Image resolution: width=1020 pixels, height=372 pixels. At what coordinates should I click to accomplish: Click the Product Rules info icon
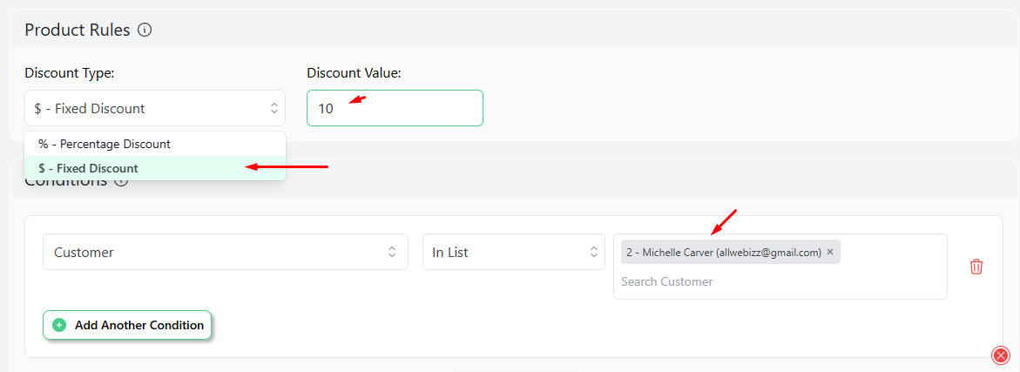coord(145,30)
